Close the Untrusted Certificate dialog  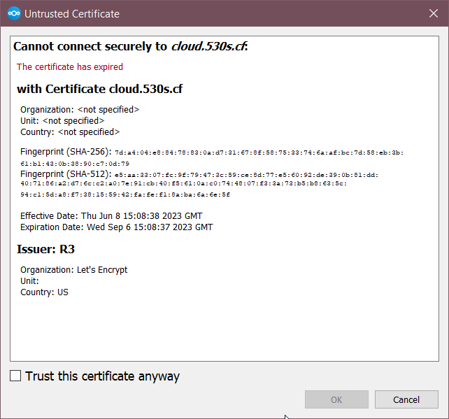coord(433,13)
